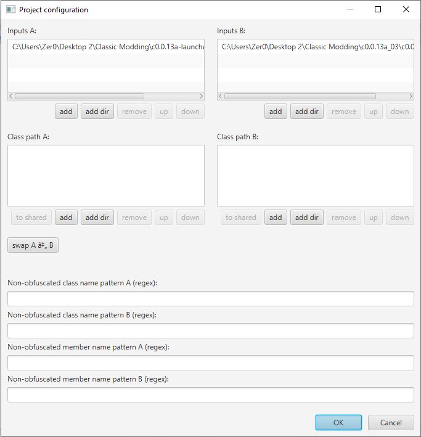Viewport: 421px width, 437px height.
Task: Select the file path entry in Inputs A
Action: click(106, 47)
